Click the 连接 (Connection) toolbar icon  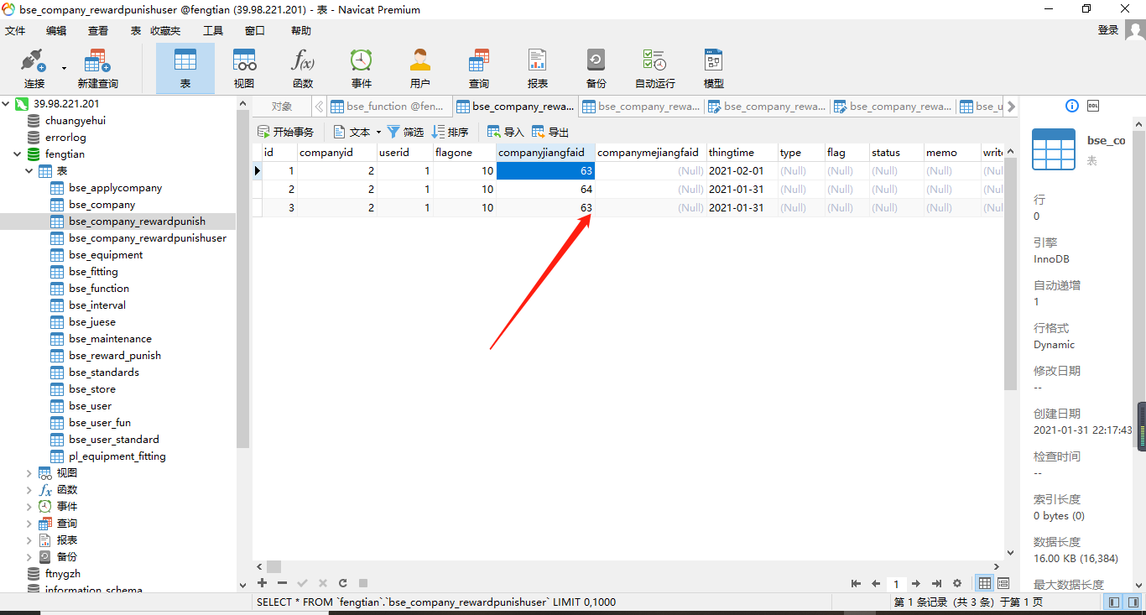coord(34,68)
